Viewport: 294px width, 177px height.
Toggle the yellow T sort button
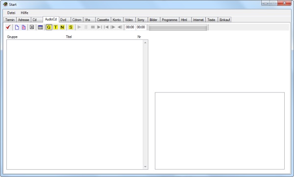(56, 27)
